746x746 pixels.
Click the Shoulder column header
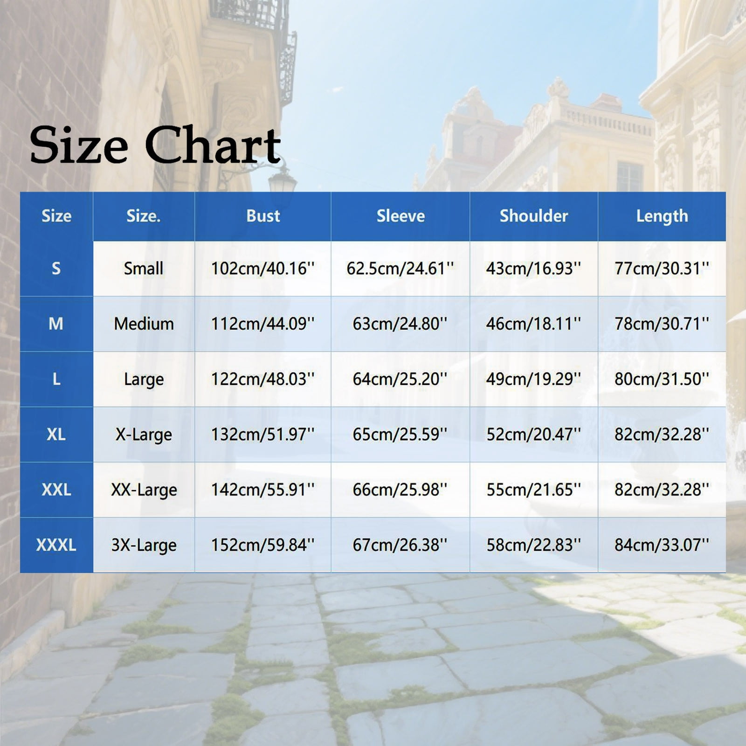pos(533,216)
